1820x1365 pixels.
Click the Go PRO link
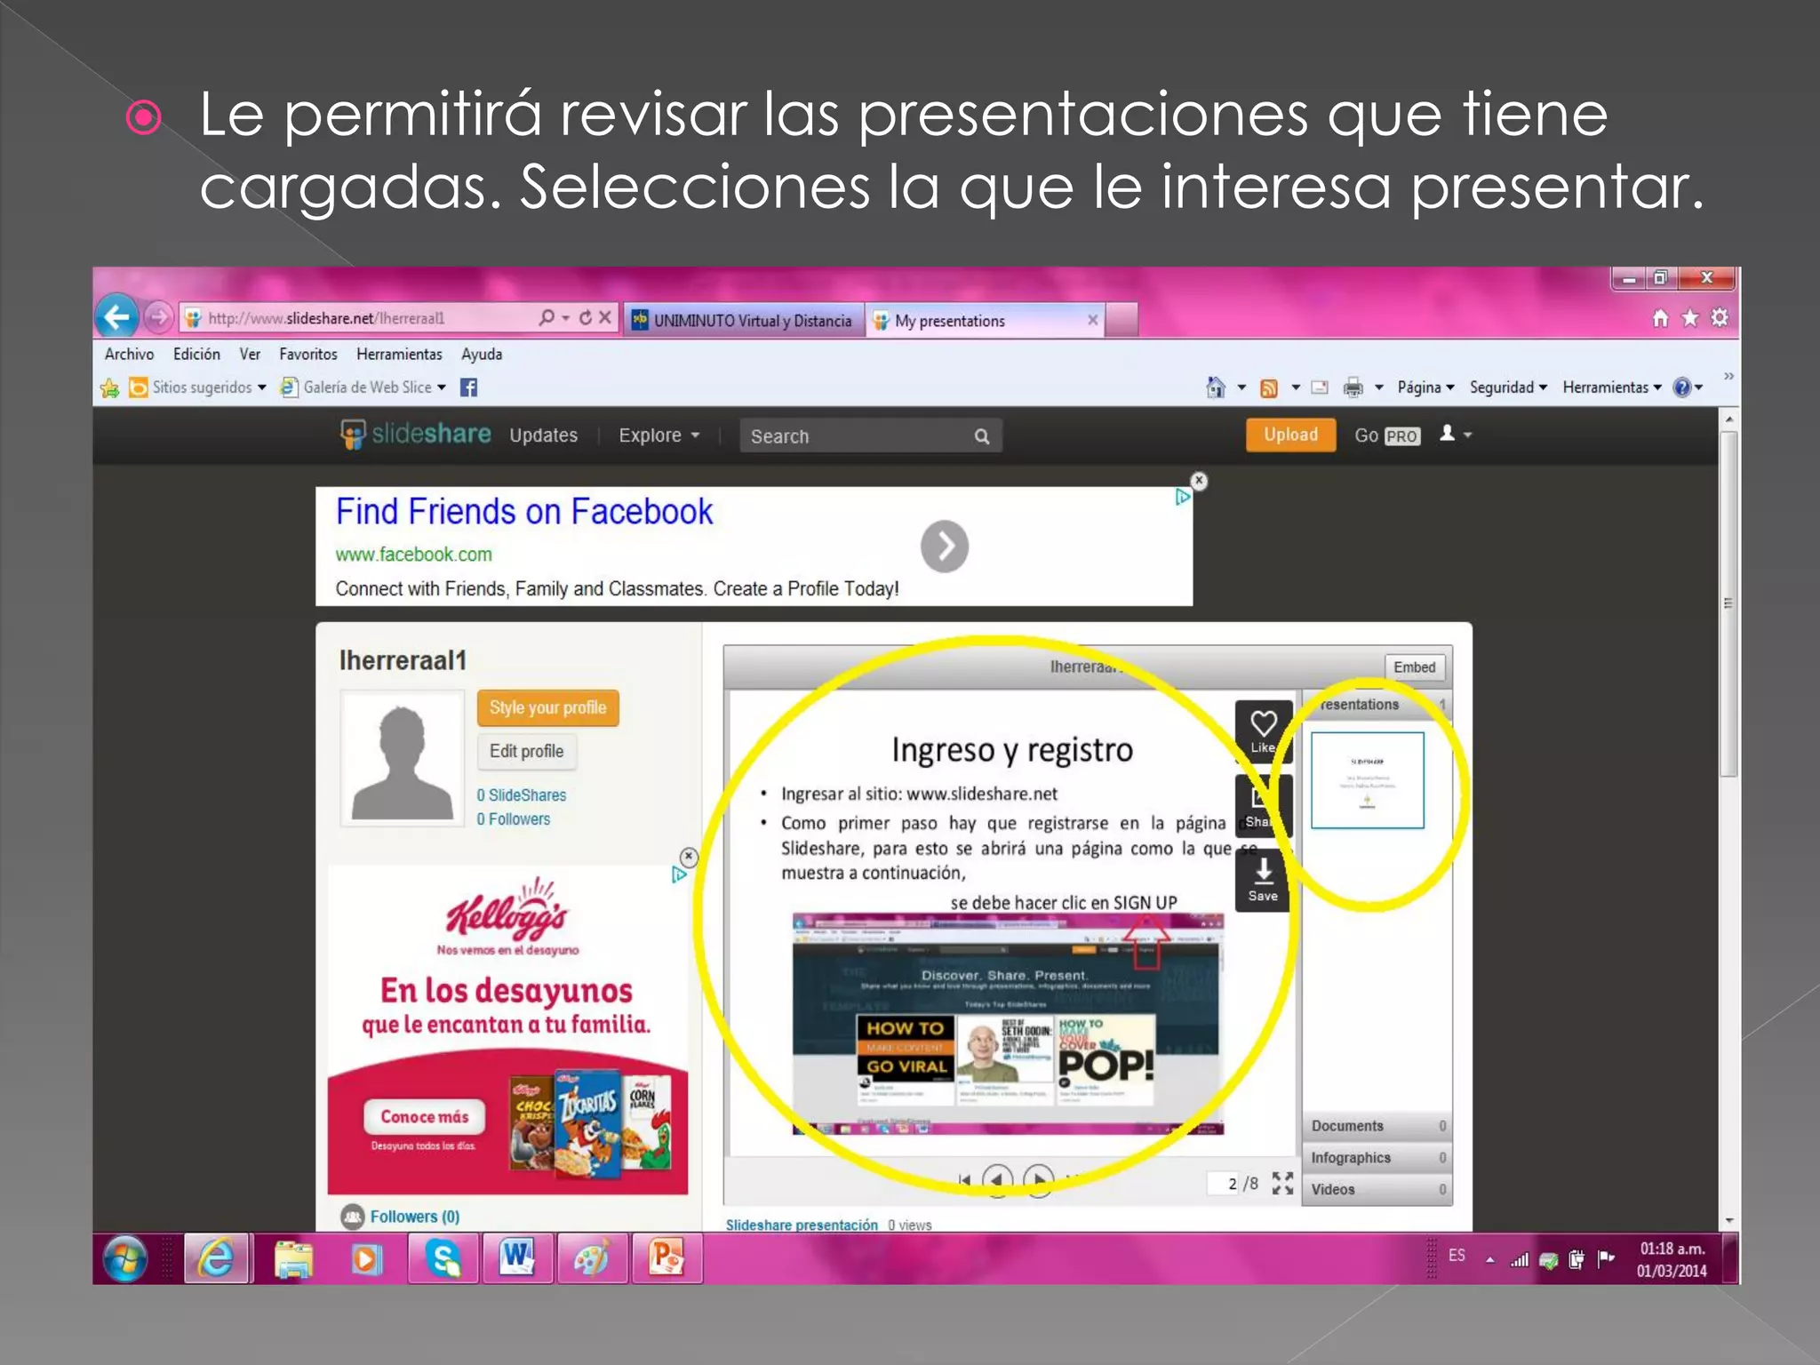[x=1386, y=435]
